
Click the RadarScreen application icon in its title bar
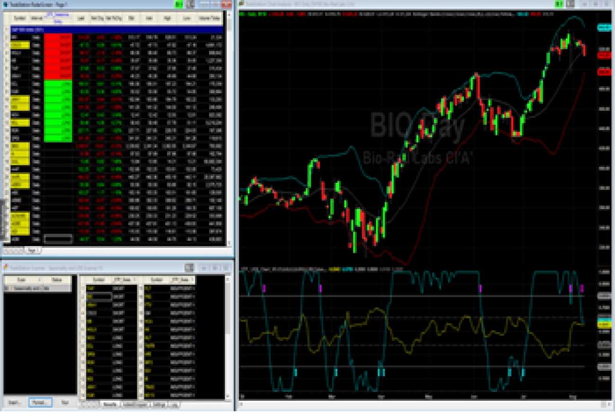coord(6,4)
